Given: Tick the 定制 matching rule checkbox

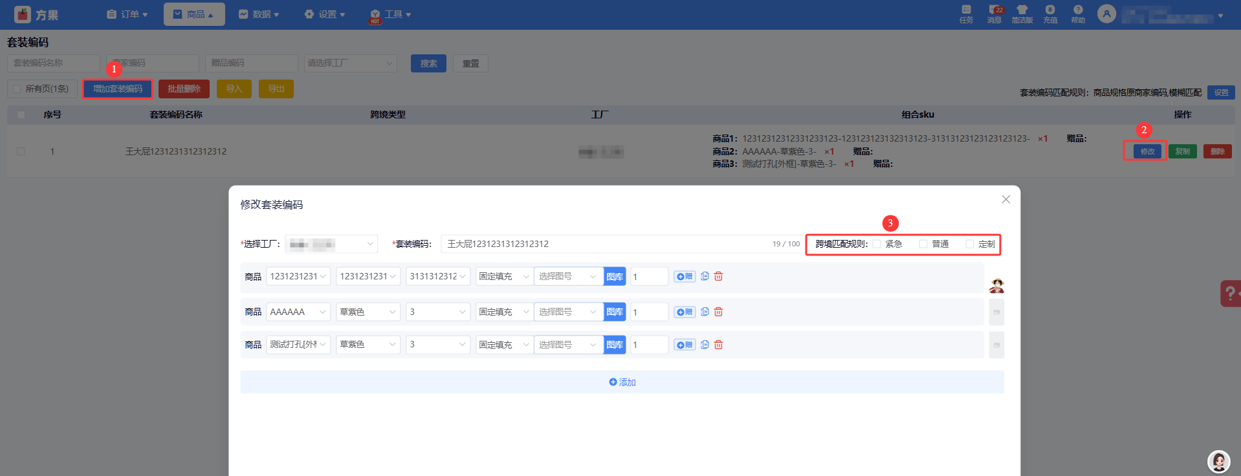Looking at the screenshot, I should coord(970,244).
